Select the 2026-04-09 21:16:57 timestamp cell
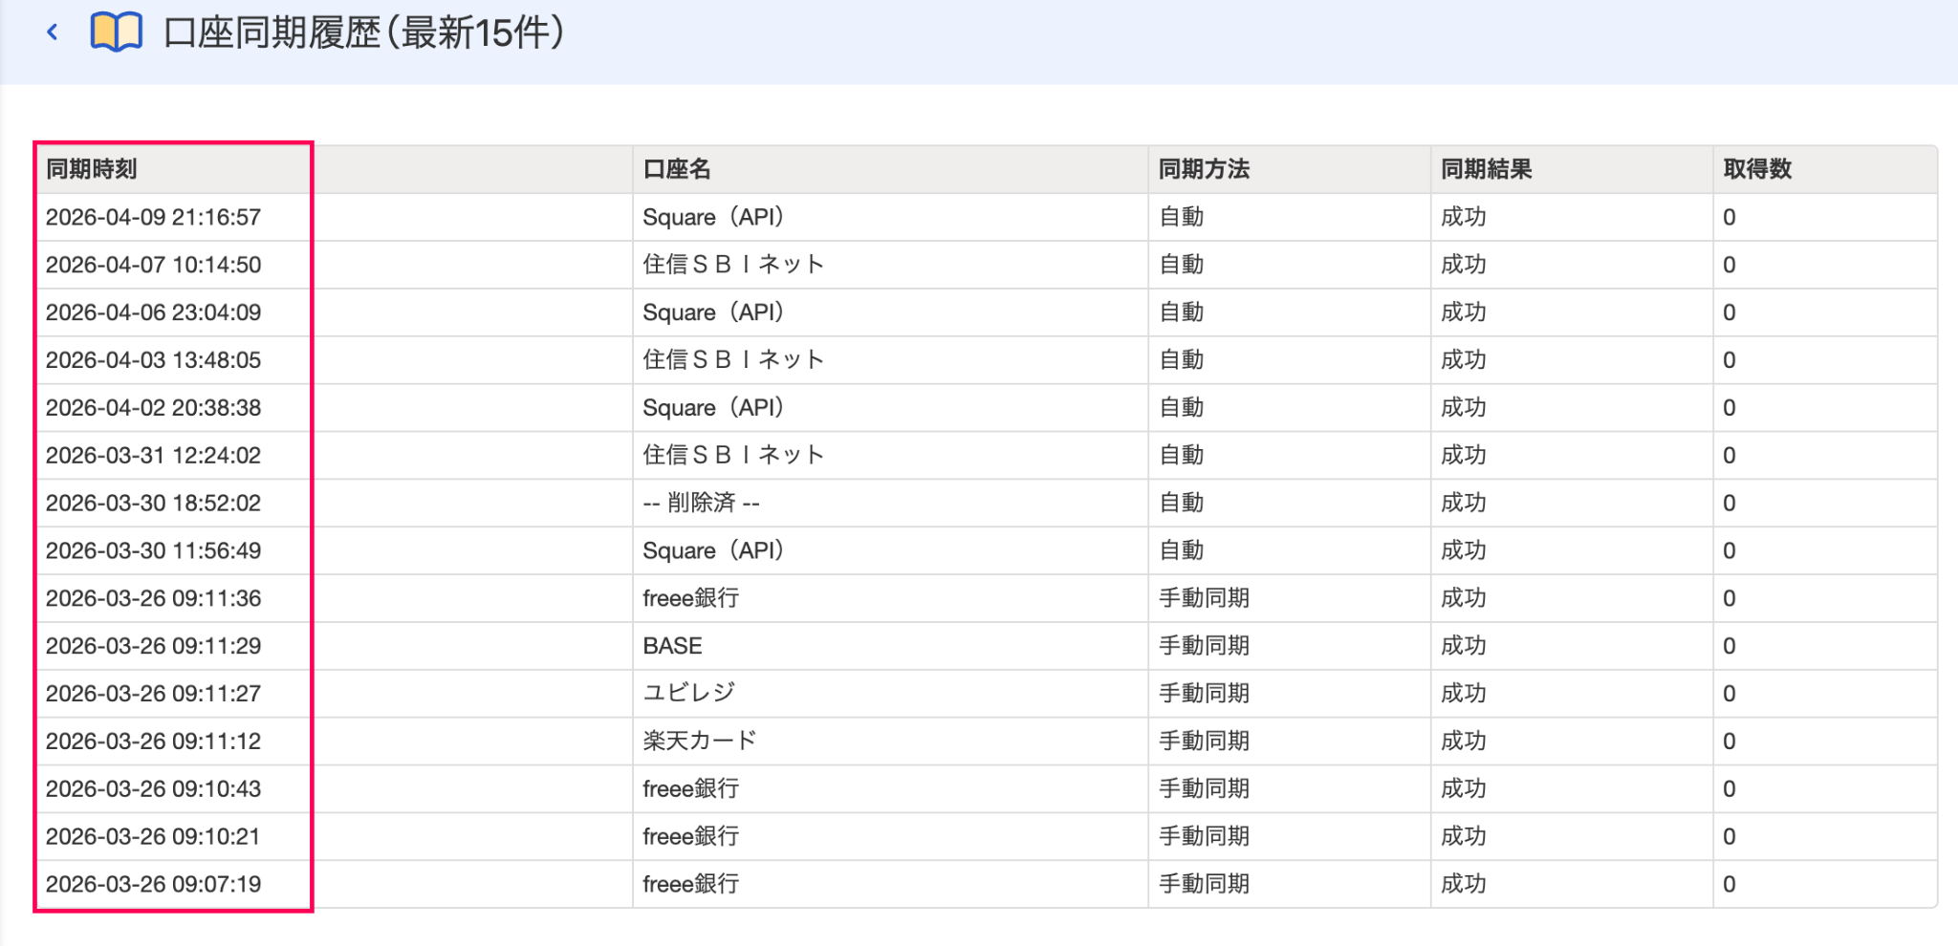The width and height of the screenshot is (1958, 946). click(153, 217)
